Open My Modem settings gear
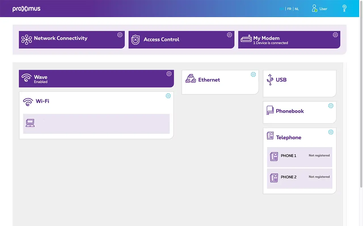 (x=335, y=35)
